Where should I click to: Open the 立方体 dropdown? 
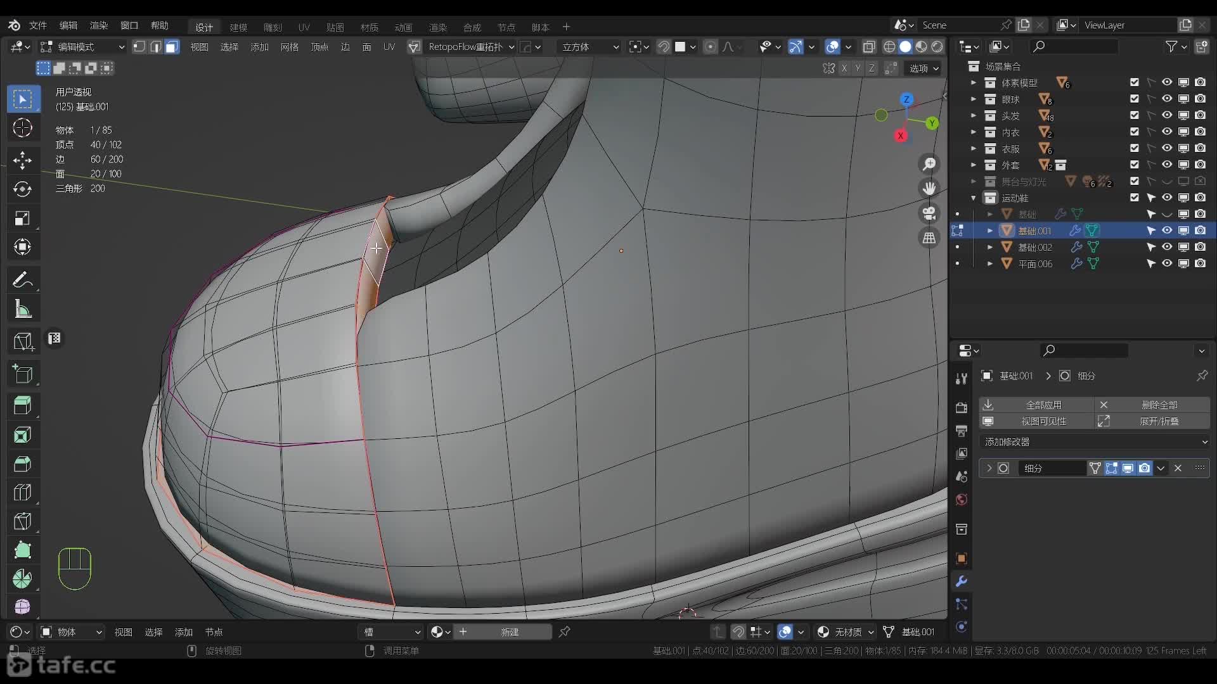[589, 47]
